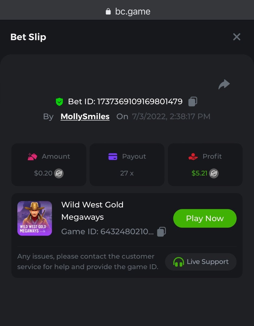Close the Bet Slip dialog
This screenshot has width=254, height=326.
pos(237,37)
